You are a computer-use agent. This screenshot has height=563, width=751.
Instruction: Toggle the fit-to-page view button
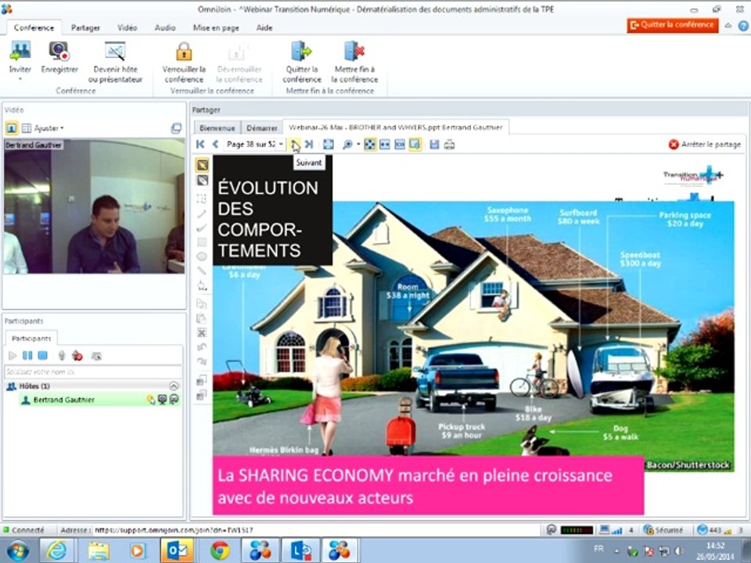369,144
